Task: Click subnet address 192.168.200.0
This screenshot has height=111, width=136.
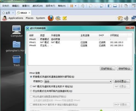Action: 116,45
